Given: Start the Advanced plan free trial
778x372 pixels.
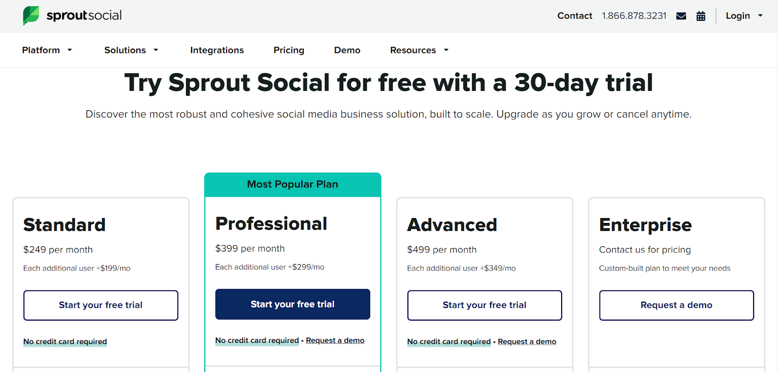Looking at the screenshot, I should 484,305.
